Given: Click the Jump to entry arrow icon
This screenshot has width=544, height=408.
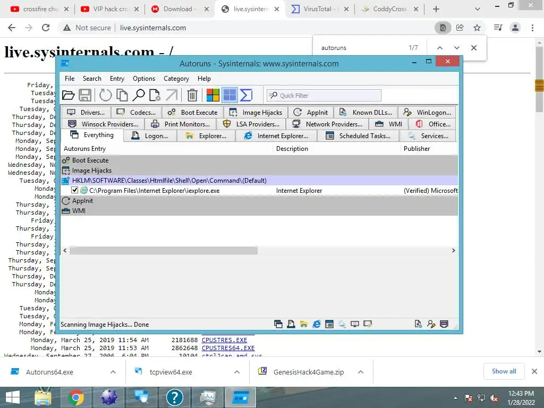Looking at the screenshot, I should (x=172, y=95).
